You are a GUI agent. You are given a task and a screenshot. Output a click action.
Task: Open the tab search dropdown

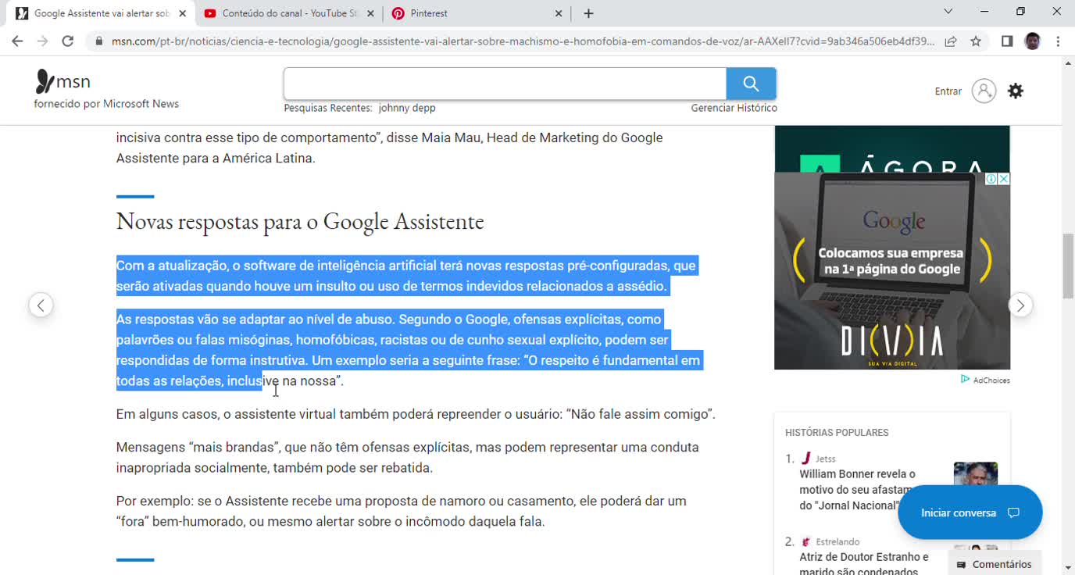tap(948, 12)
